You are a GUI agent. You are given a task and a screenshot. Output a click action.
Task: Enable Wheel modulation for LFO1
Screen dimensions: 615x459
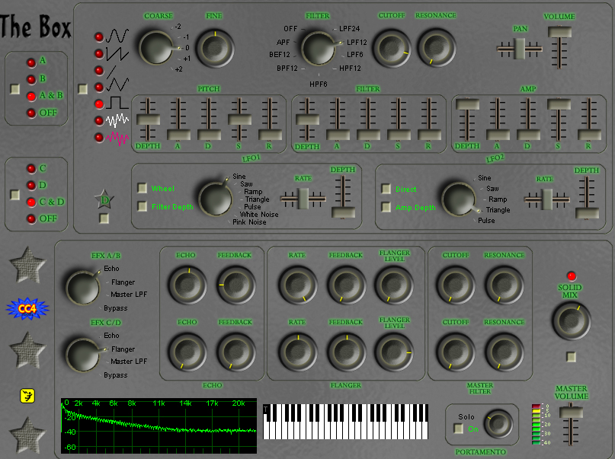point(142,189)
